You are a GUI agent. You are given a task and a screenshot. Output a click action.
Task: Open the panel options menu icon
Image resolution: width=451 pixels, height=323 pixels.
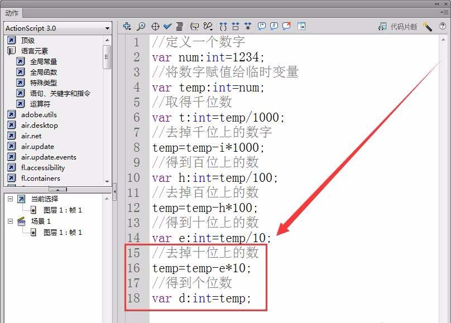tap(444, 12)
